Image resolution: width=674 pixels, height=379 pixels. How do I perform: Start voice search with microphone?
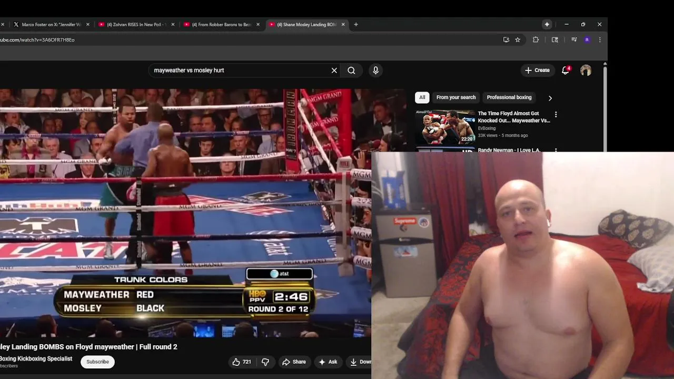click(x=375, y=70)
